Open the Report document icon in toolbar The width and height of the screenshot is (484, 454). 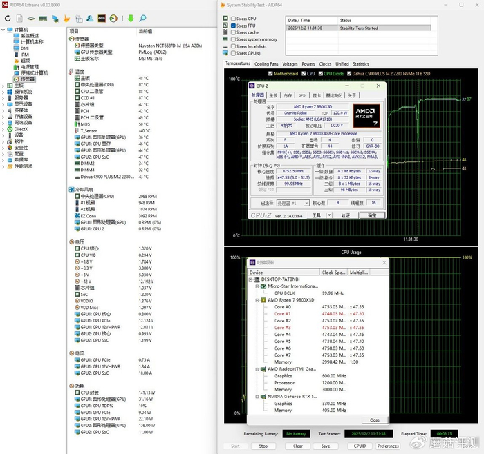[20, 18]
